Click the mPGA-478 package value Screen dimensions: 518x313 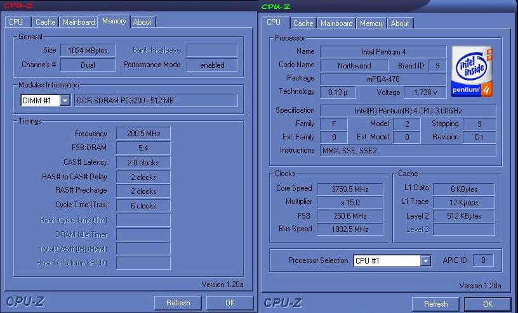(x=383, y=79)
